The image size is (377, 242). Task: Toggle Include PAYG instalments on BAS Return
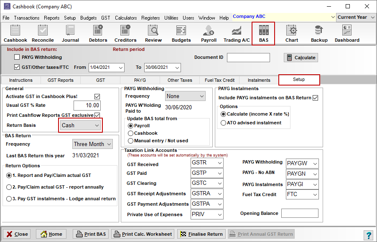coord(316,98)
